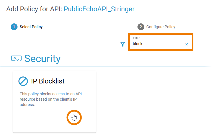The image size is (212, 139).
Task: Clear the filter text with the X icon
Action: (x=187, y=44)
